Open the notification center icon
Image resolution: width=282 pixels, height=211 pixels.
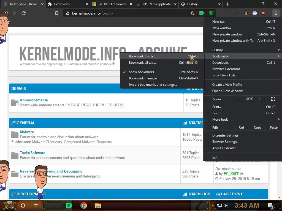[x=271, y=206]
